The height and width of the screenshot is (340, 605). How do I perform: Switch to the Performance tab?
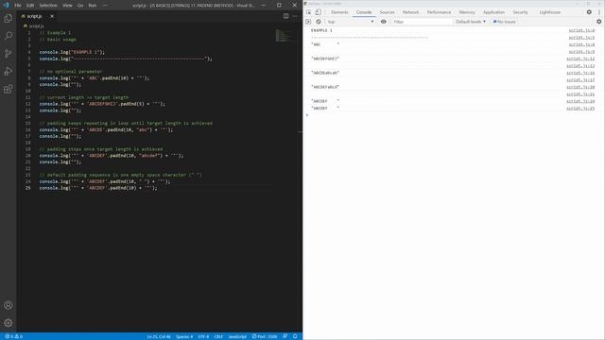[439, 12]
